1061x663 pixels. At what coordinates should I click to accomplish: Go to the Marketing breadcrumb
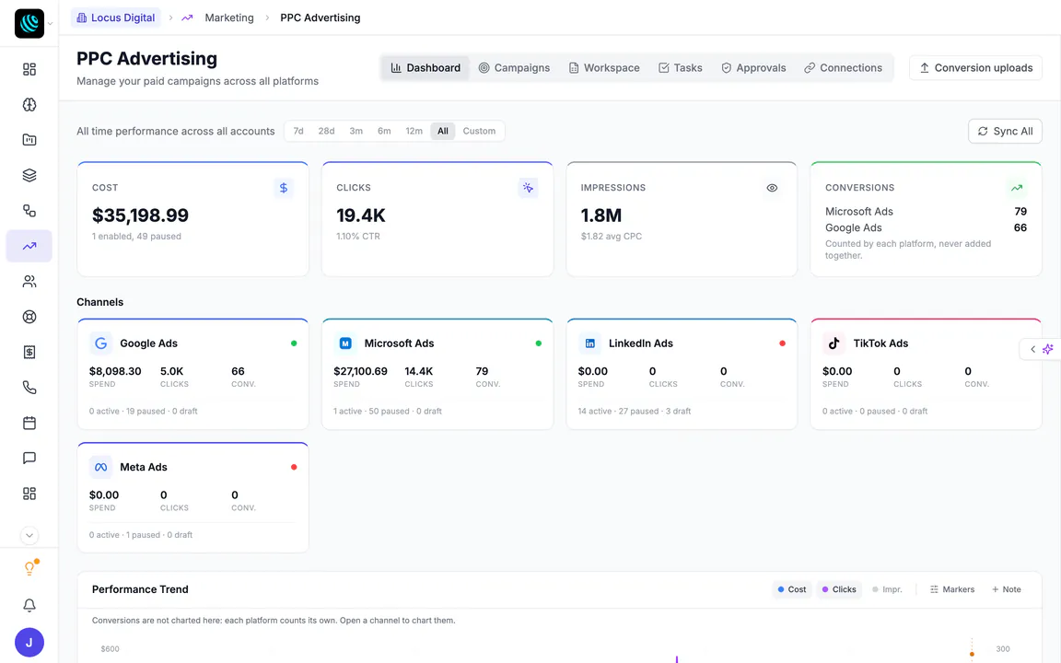(x=228, y=17)
